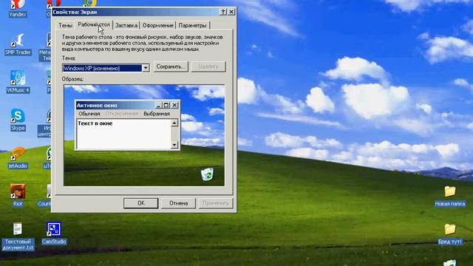Launch CamStudio desktop shortcut

[x=54, y=233]
